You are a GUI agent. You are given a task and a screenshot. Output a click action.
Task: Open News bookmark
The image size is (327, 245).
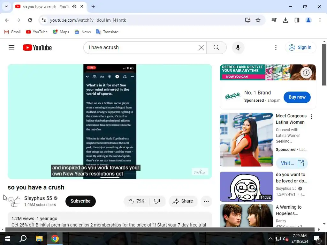tap(83, 32)
